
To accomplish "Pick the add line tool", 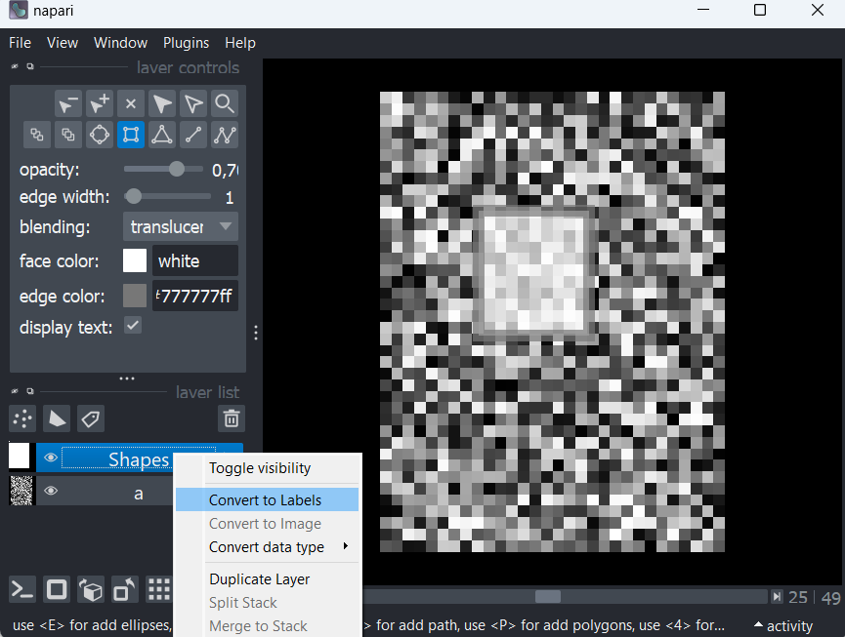I will (x=192, y=135).
